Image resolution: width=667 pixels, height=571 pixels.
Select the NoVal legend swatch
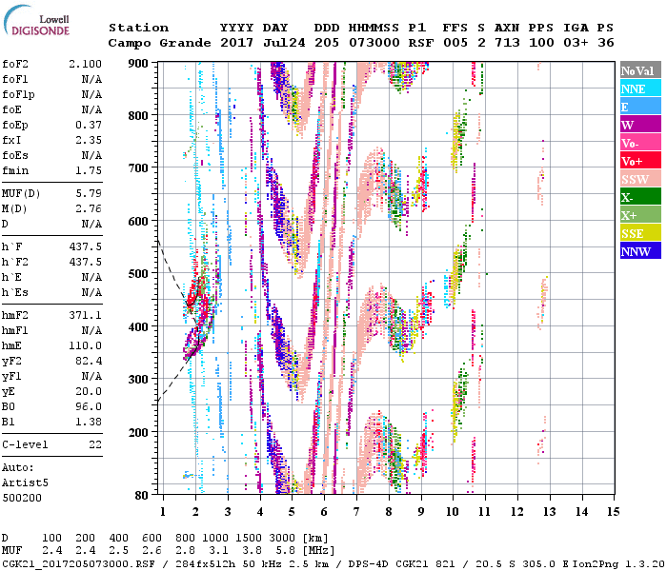[x=639, y=70]
